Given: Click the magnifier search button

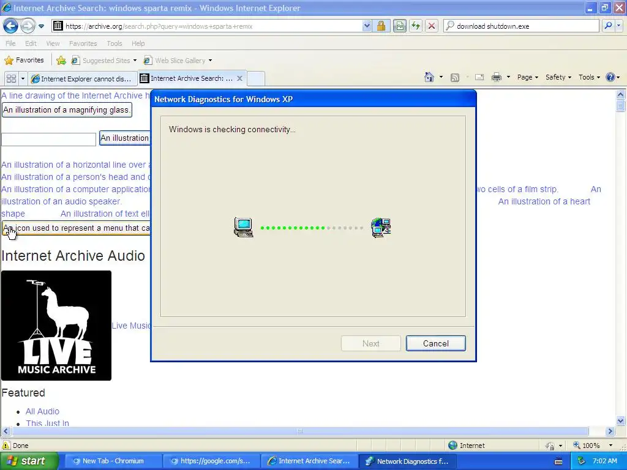Looking at the screenshot, I should (608, 26).
